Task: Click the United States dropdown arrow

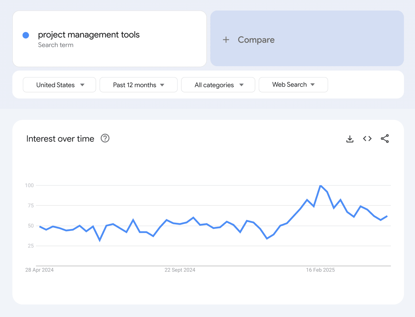Action: click(82, 85)
